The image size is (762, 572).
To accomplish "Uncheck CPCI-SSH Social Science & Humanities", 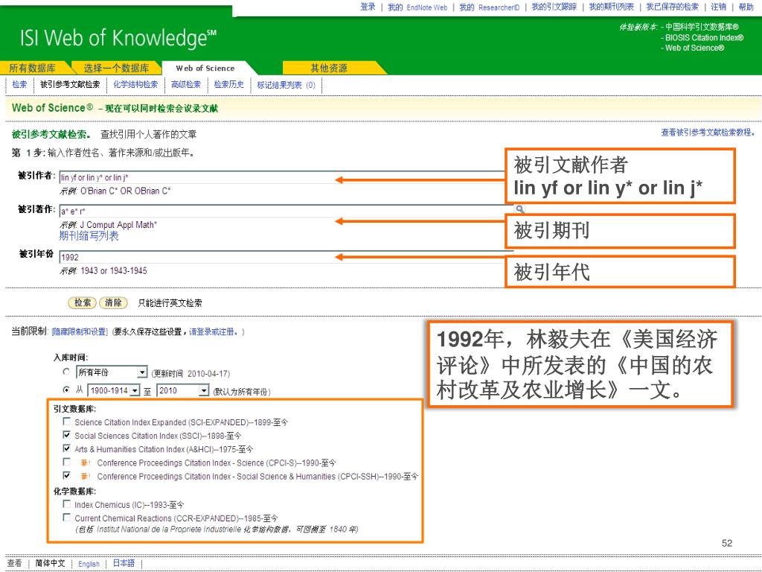I will click(66, 476).
